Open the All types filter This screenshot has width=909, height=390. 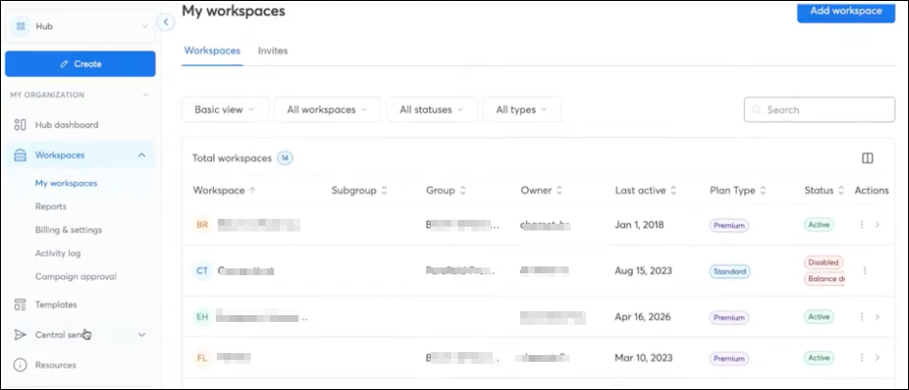point(522,110)
